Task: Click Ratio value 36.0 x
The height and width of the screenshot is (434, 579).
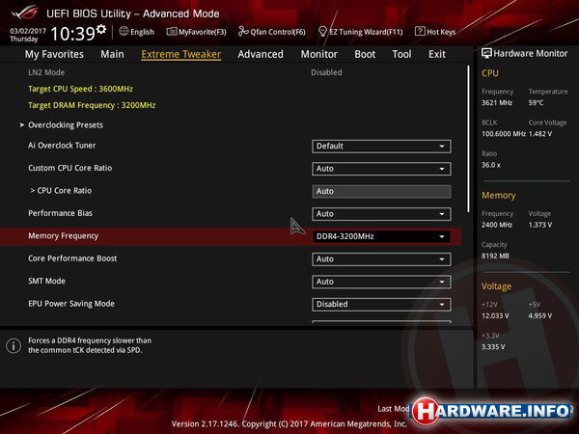Action: [x=491, y=165]
